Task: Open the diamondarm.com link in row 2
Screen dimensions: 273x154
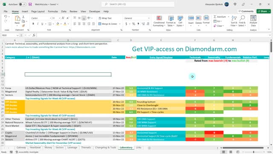Action: [82, 47]
